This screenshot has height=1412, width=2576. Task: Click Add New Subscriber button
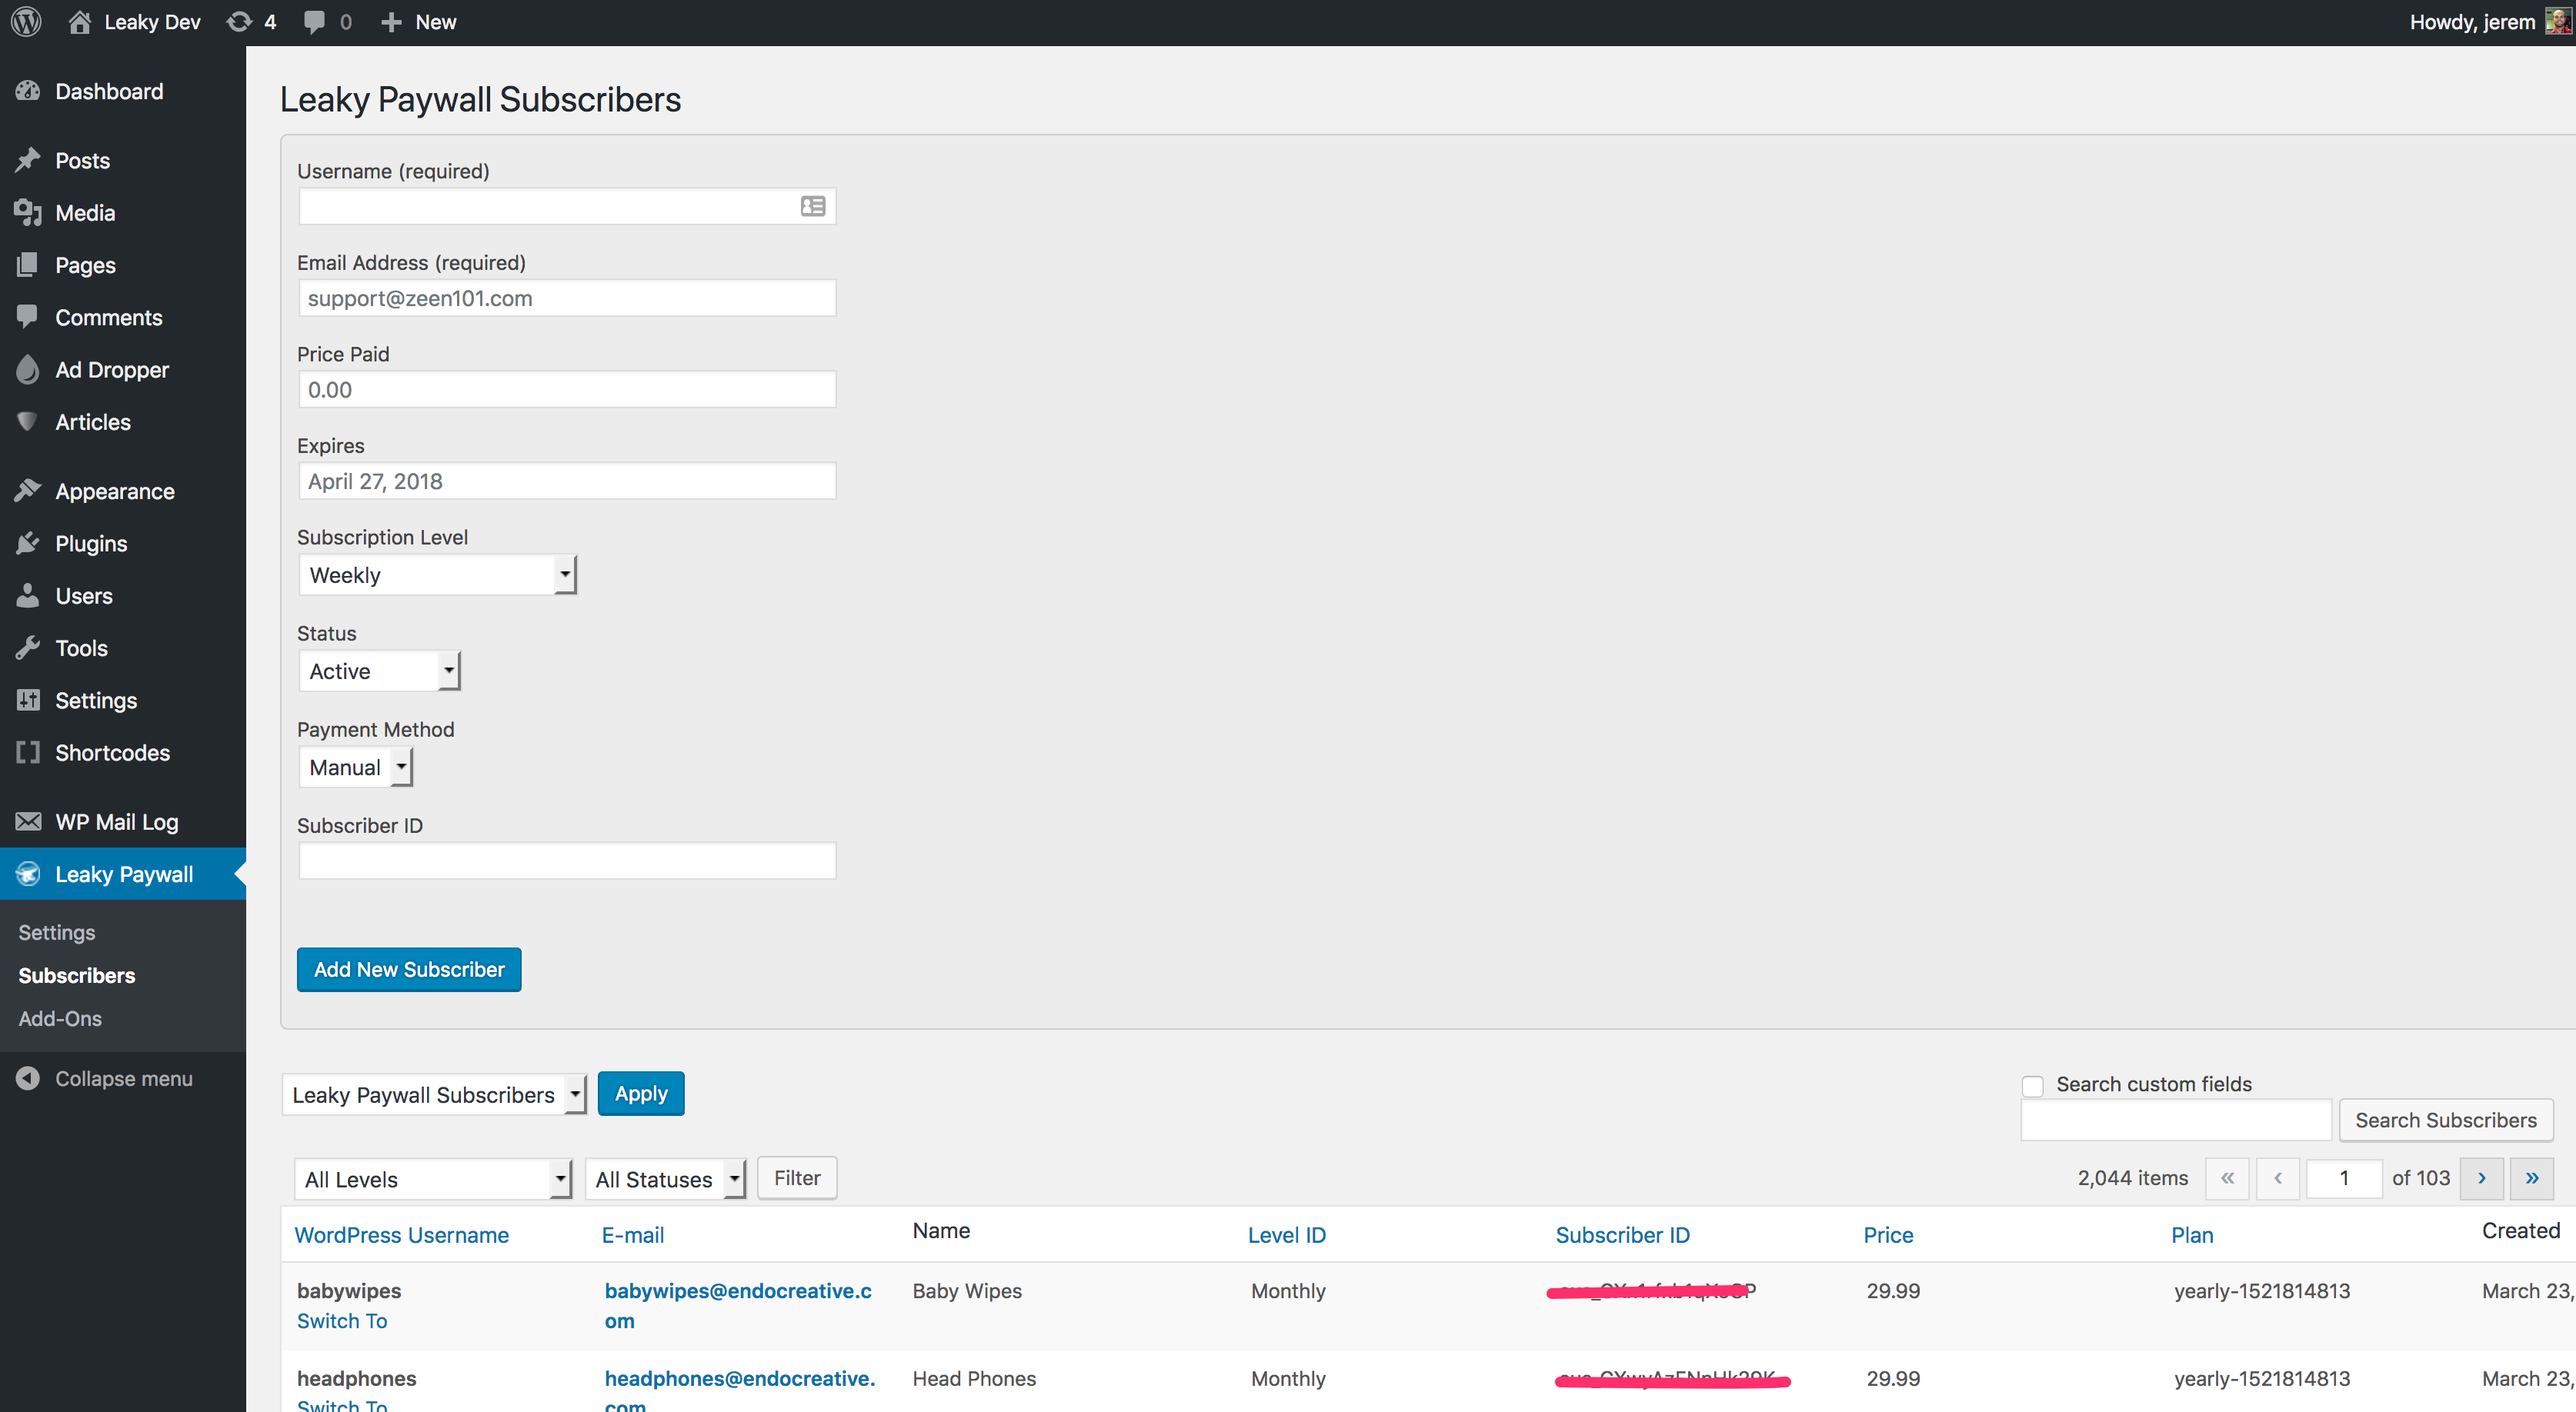pyautogui.click(x=409, y=969)
